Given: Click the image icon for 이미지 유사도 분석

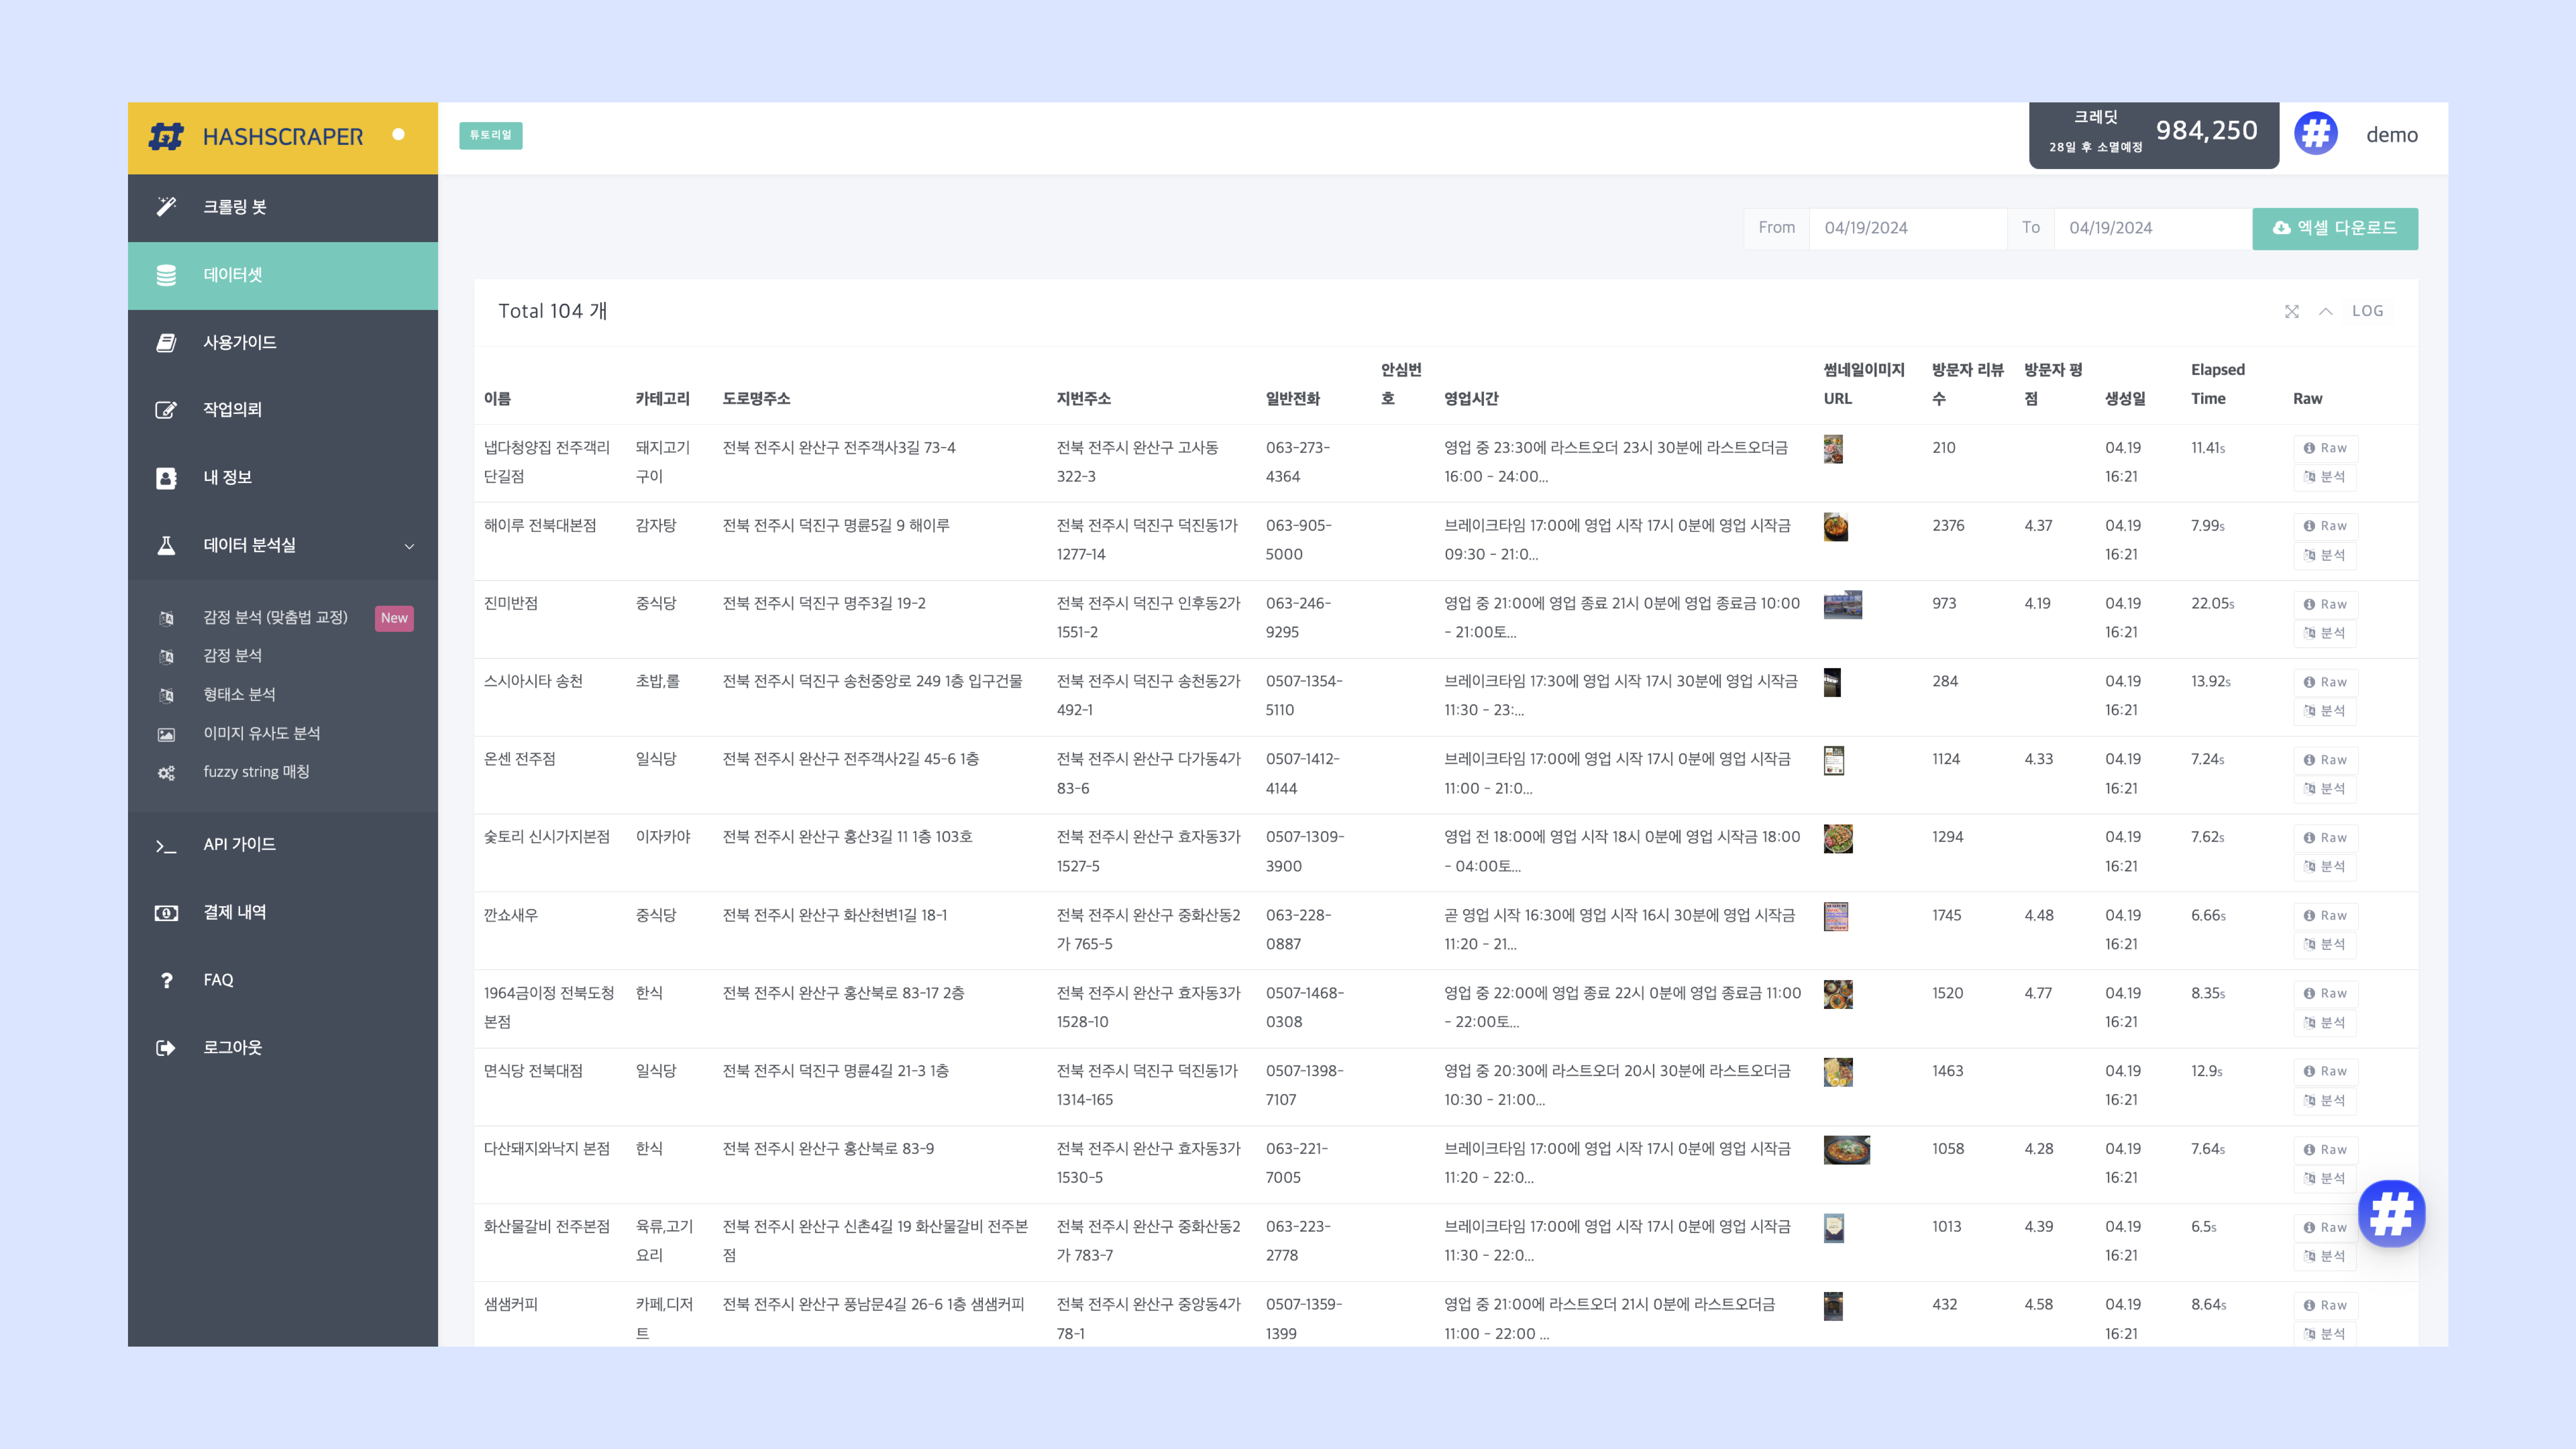Looking at the screenshot, I should pyautogui.click(x=166, y=735).
